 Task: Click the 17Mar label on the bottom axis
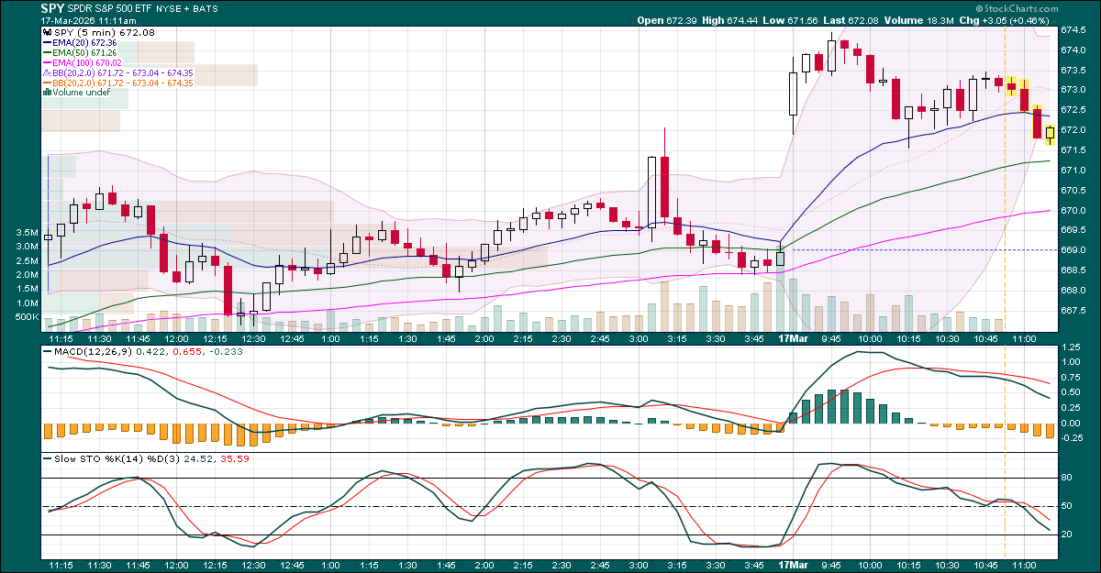click(x=793, y=567)
